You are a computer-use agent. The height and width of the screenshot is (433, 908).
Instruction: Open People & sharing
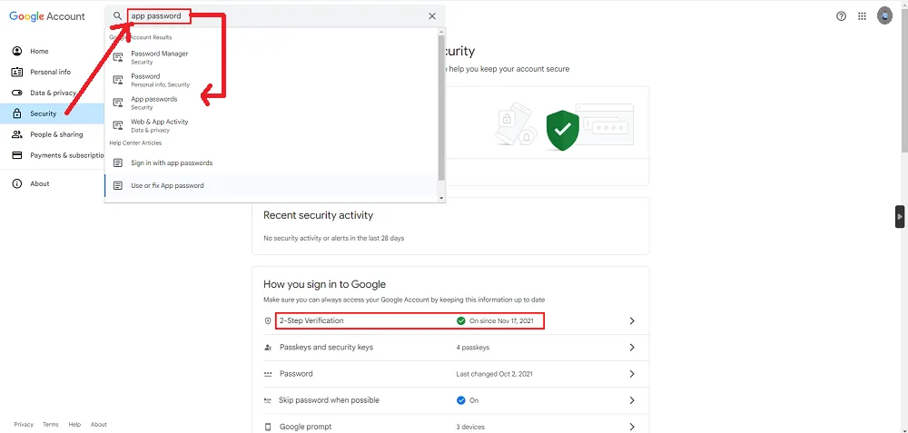coord(56,134)
